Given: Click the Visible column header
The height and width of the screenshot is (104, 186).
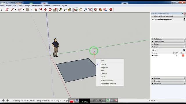Looking at the screenshot, I should (x=176, y=53).
